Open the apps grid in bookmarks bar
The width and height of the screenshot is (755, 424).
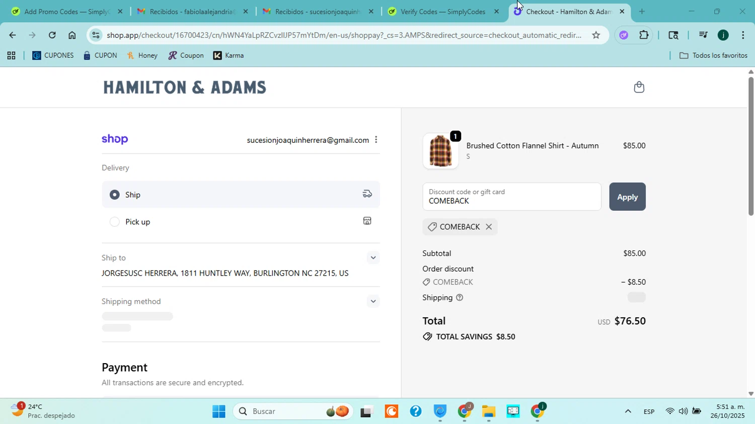11,56
